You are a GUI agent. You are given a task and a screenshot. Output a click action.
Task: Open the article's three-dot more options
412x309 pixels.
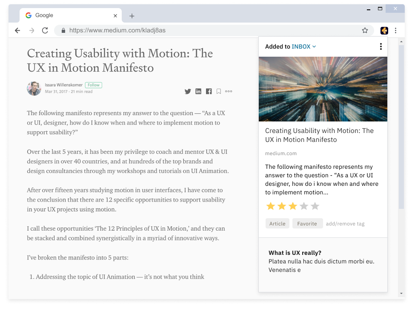tap(229, 91)
